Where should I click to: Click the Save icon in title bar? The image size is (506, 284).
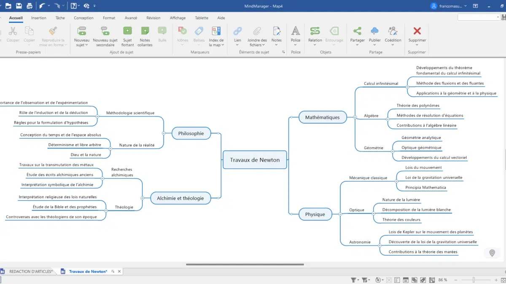click(19, 6)
